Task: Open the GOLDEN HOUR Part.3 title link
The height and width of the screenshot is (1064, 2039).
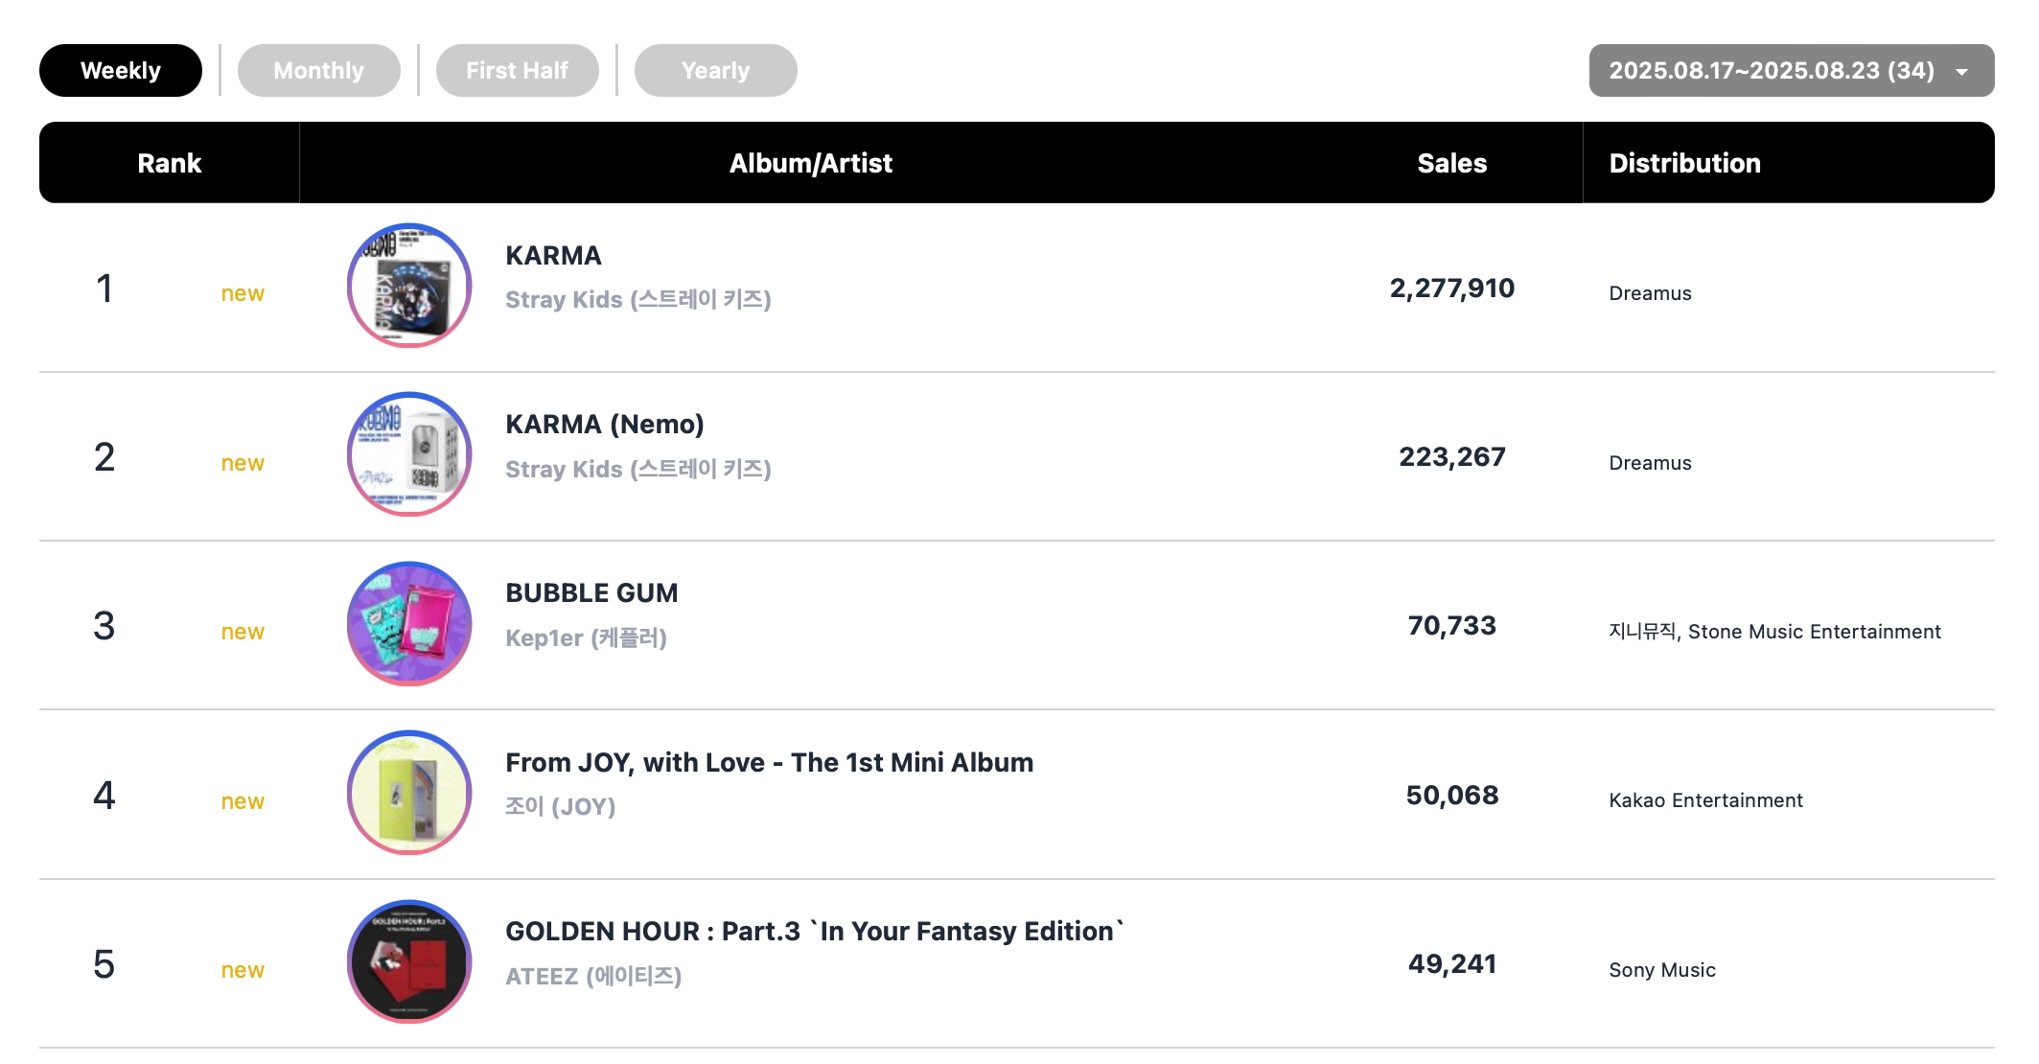Action: [x=815, y=931]
